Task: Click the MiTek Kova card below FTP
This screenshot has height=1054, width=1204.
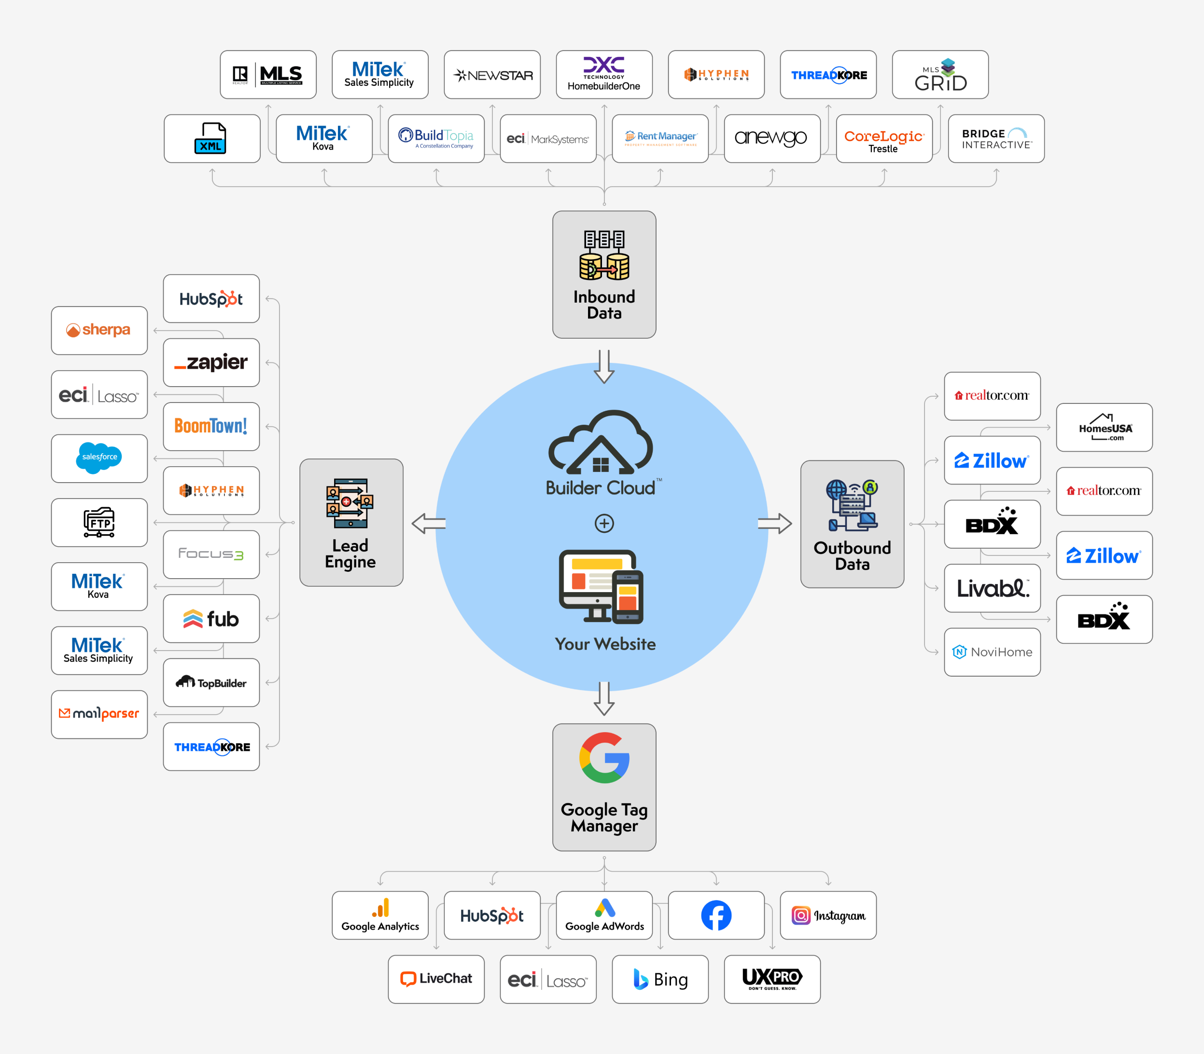Action: click(x=99, y=586)
